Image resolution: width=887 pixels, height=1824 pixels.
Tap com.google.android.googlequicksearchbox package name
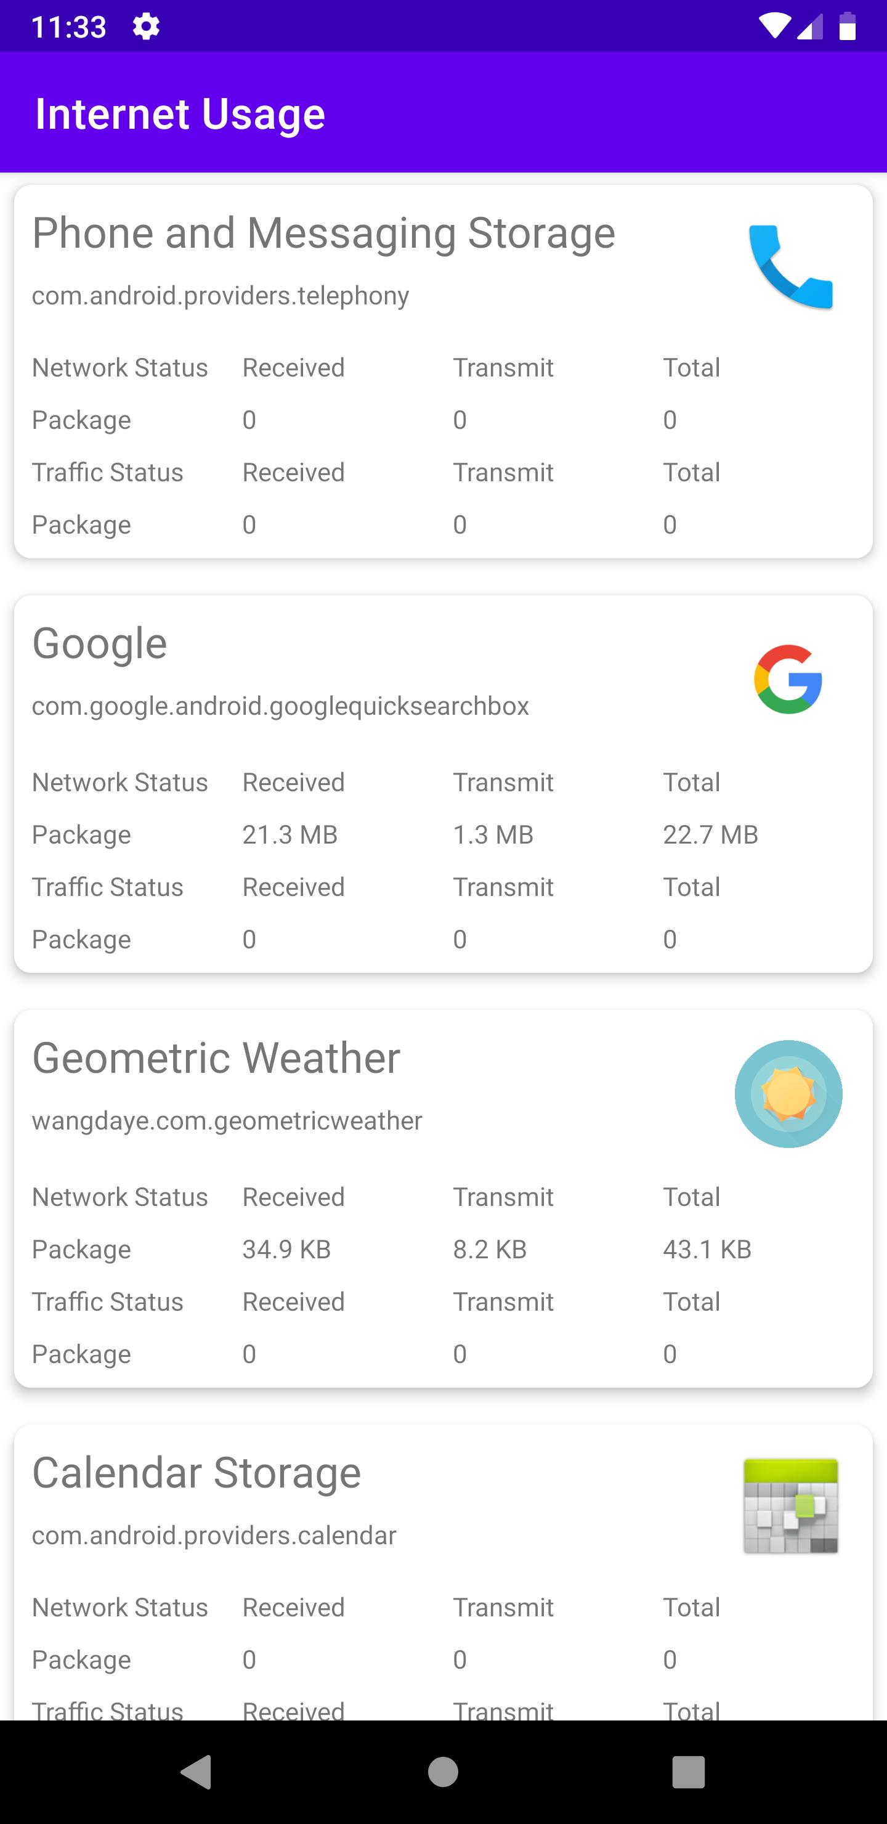(x=280, y=706)
